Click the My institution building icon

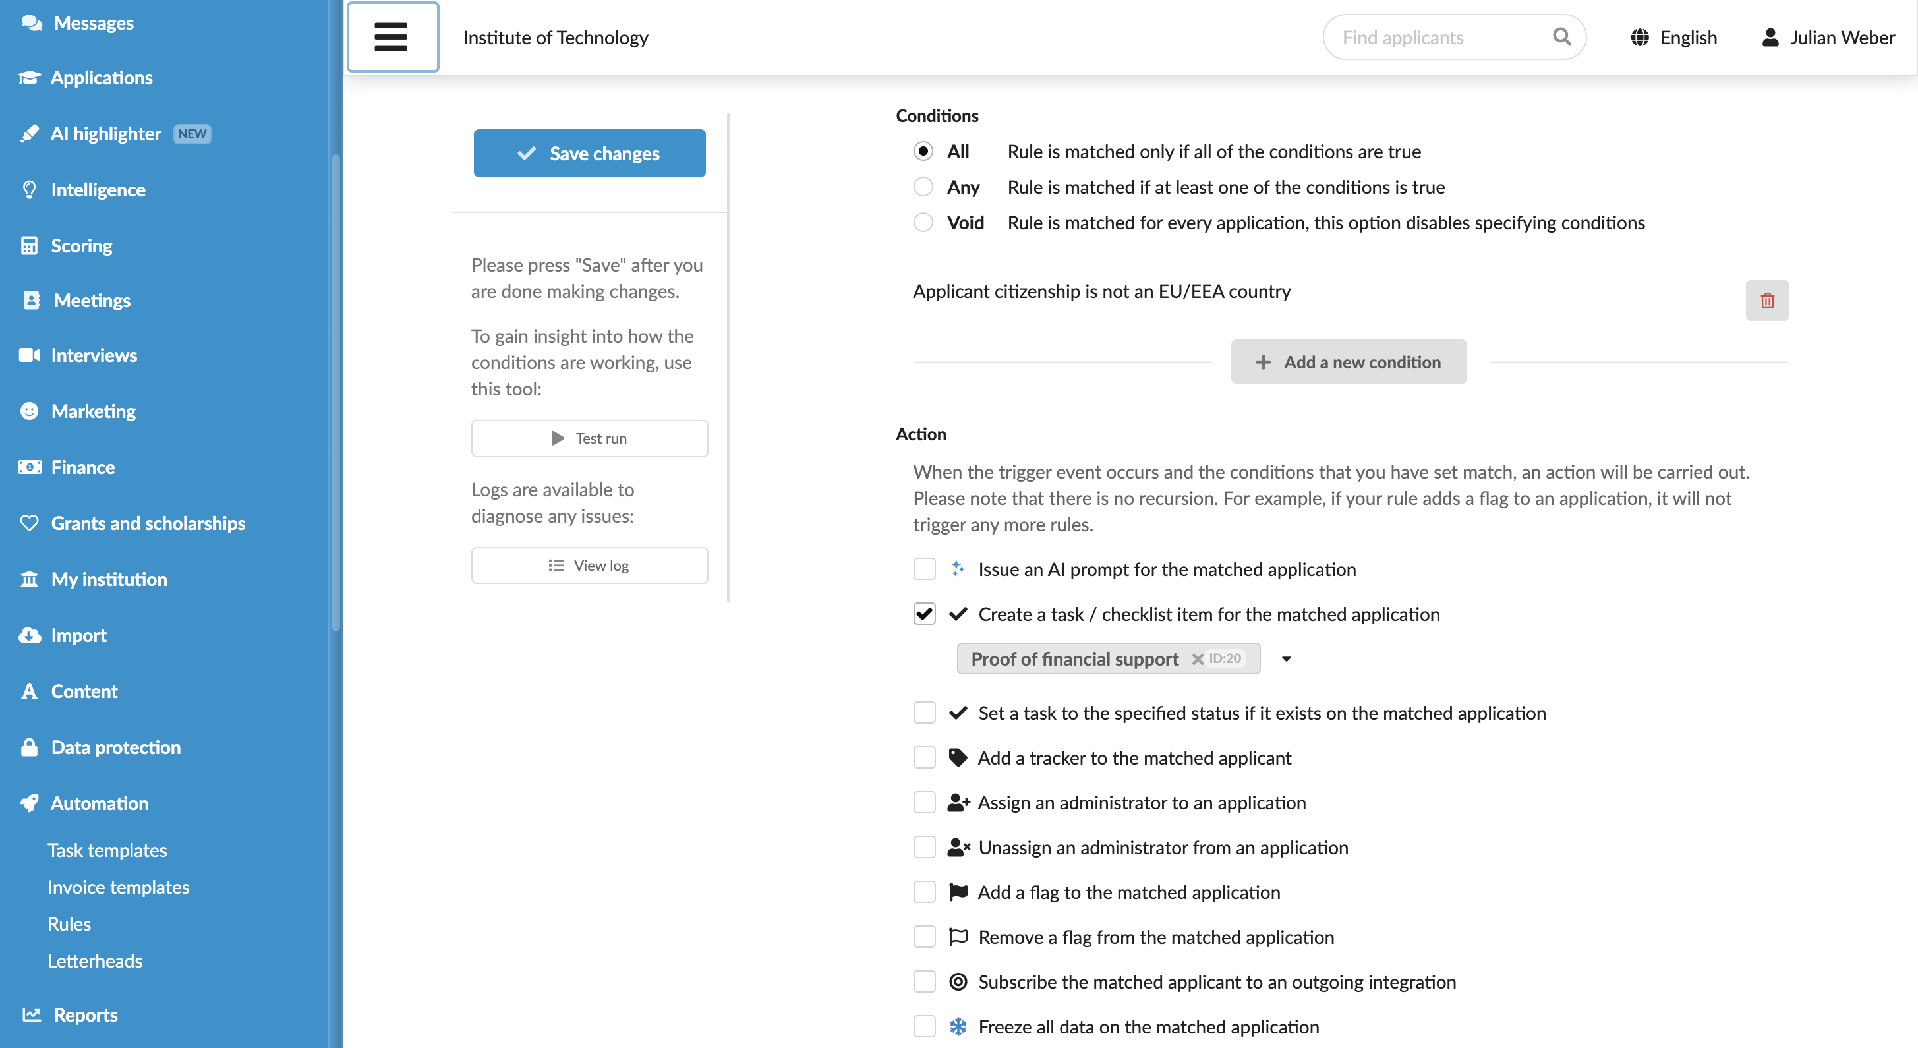(x=29, y=579)
